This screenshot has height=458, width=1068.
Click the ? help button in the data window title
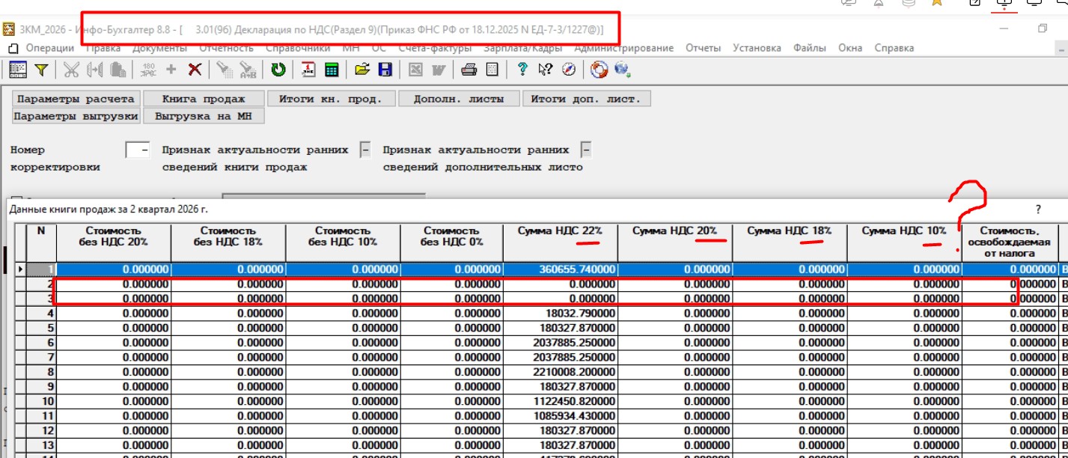point(1037,210)
